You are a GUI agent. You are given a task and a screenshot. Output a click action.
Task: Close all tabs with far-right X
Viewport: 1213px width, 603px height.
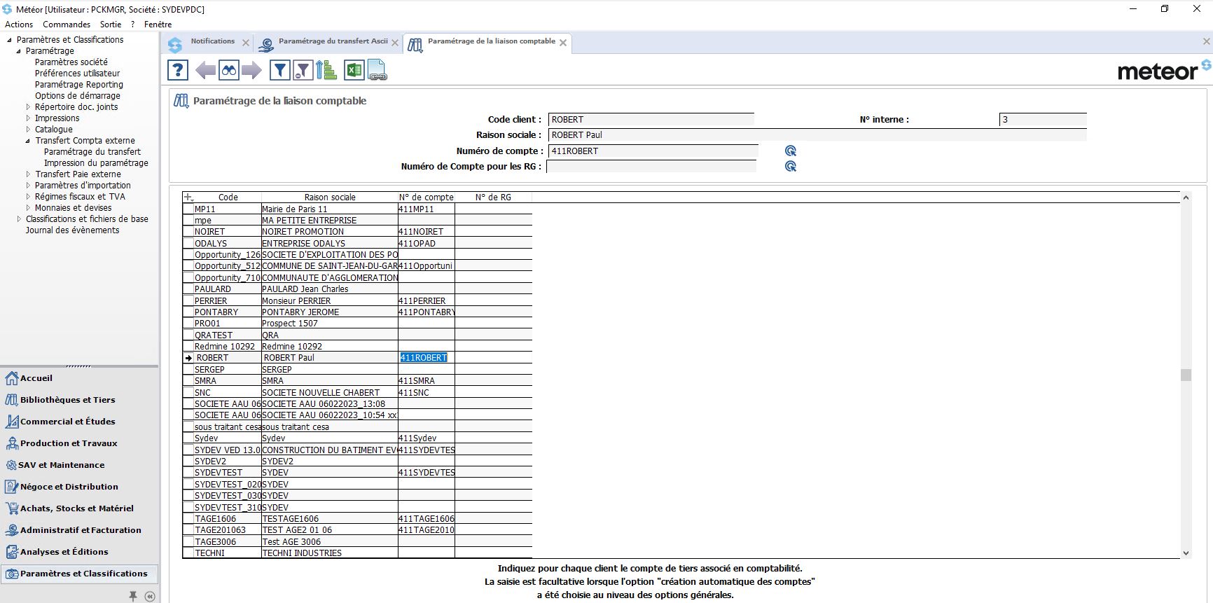[1206, 41]
